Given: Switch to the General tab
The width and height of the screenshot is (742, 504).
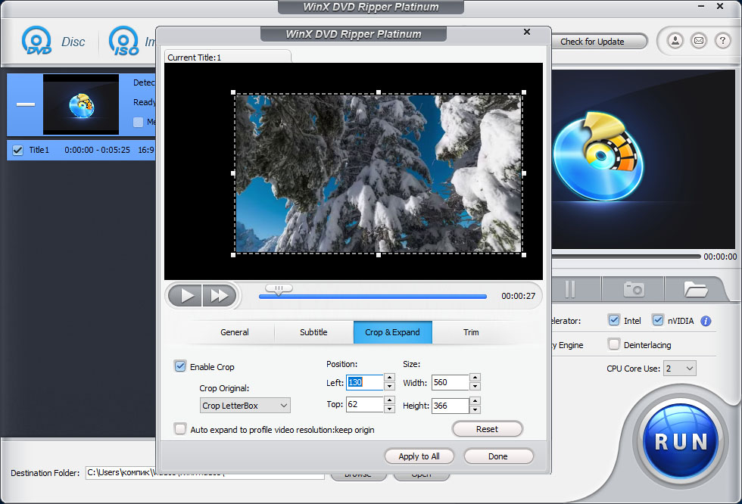Looking at the screenshot, I should click(234, 332).
